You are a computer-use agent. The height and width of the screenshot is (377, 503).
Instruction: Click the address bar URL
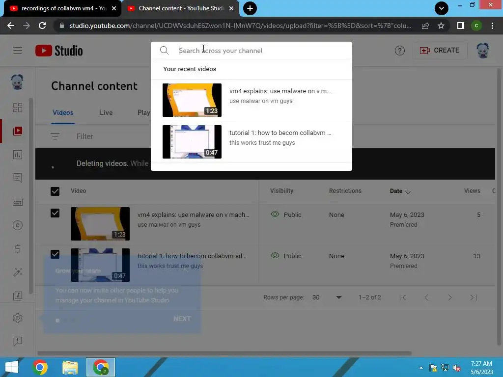pos(240,26)
